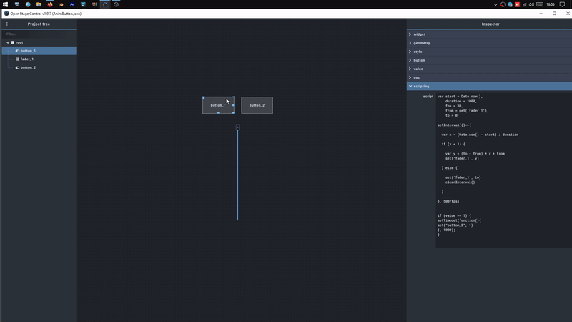This screenshot has height=322, width=572.
Task: Select fader_1 in the project tree
Action: (39, 59)
